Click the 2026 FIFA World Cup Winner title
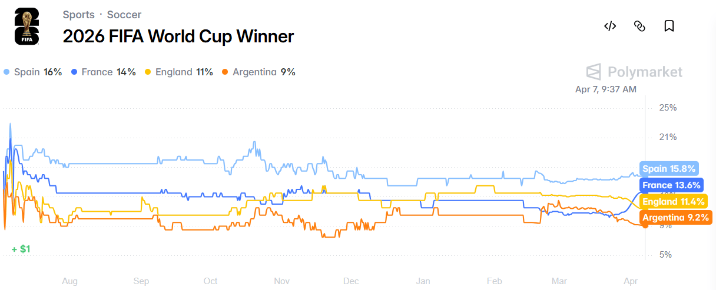The image size is (716, 290). 178,36
